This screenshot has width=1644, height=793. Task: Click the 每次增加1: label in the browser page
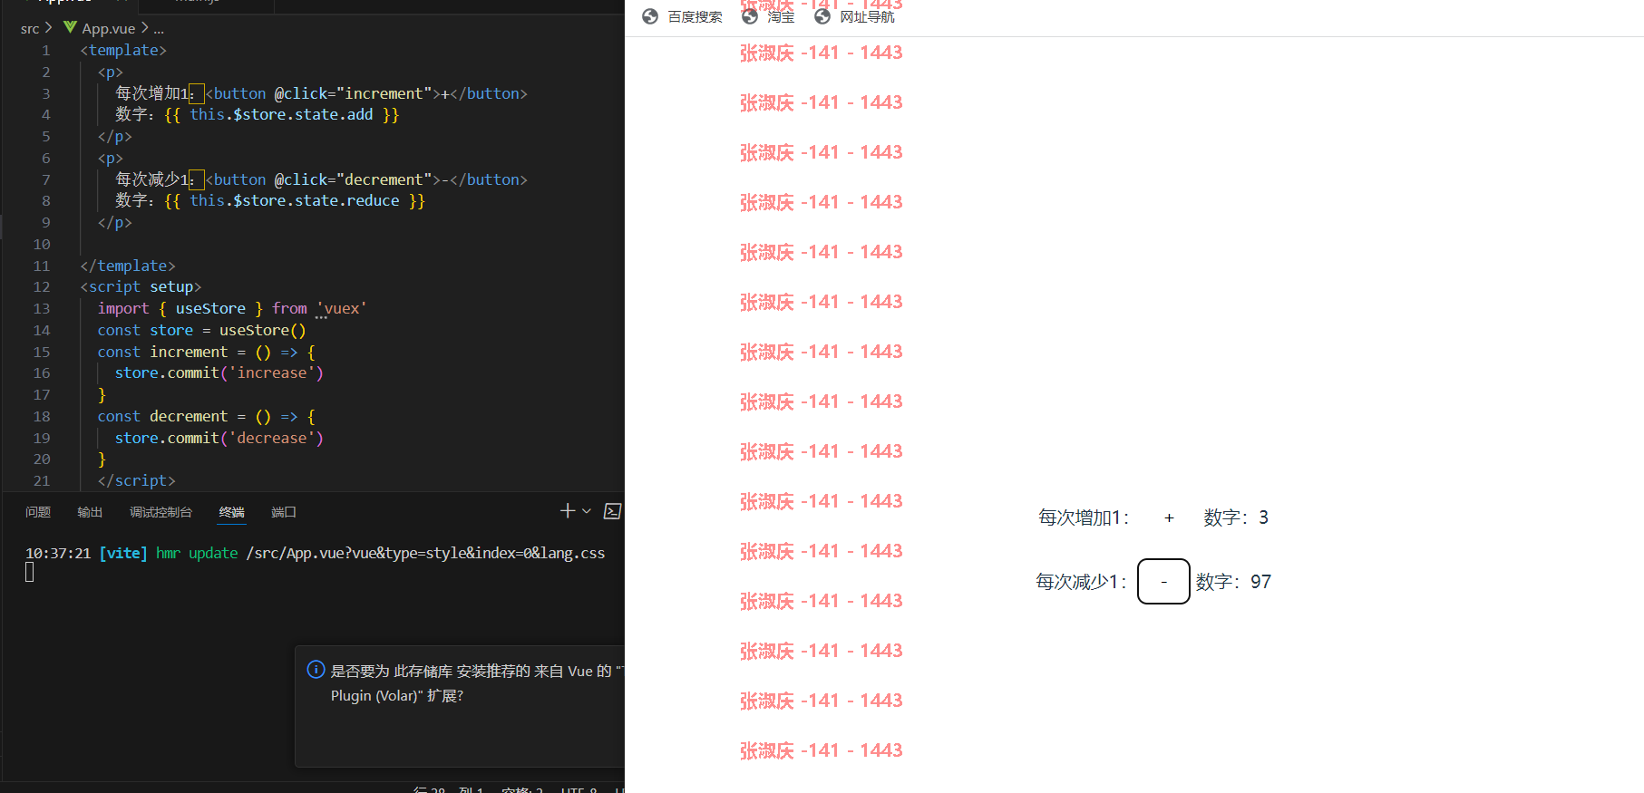[x=1084, y=517]
